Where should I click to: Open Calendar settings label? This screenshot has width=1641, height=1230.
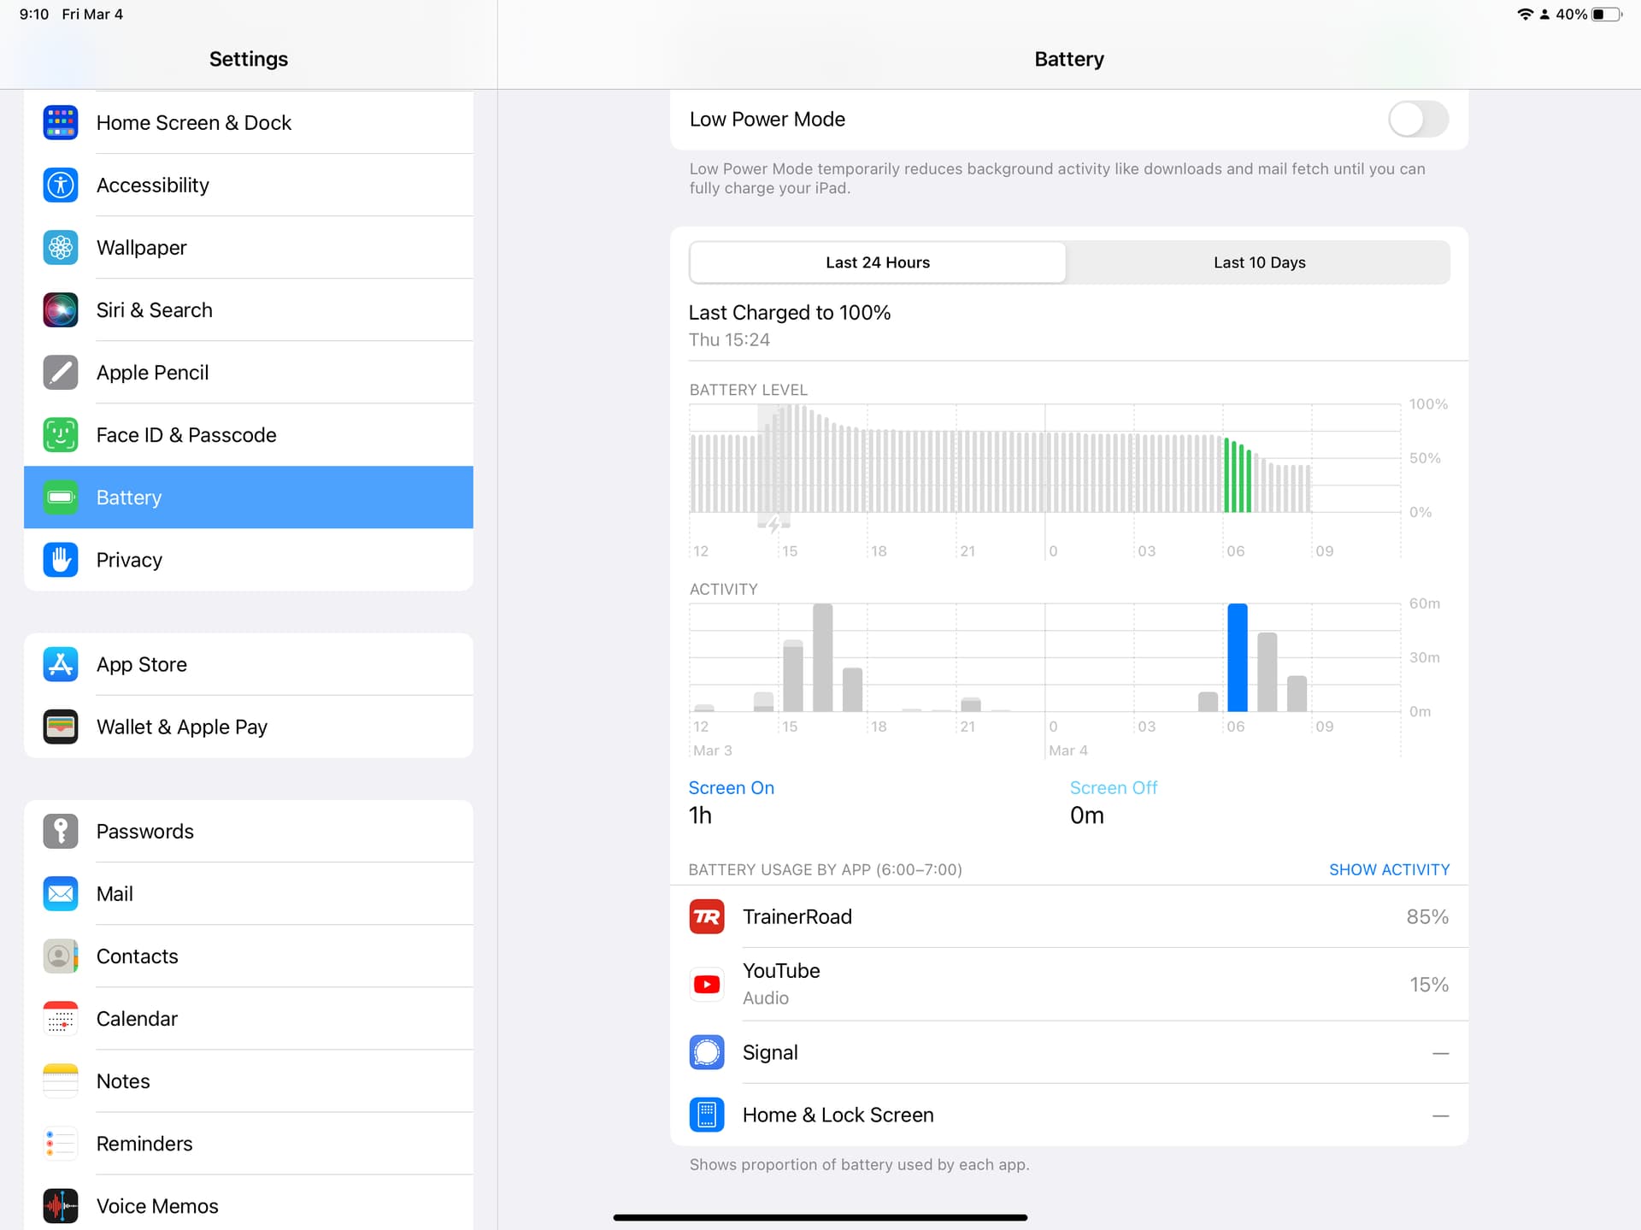[x=137, y=1019]
